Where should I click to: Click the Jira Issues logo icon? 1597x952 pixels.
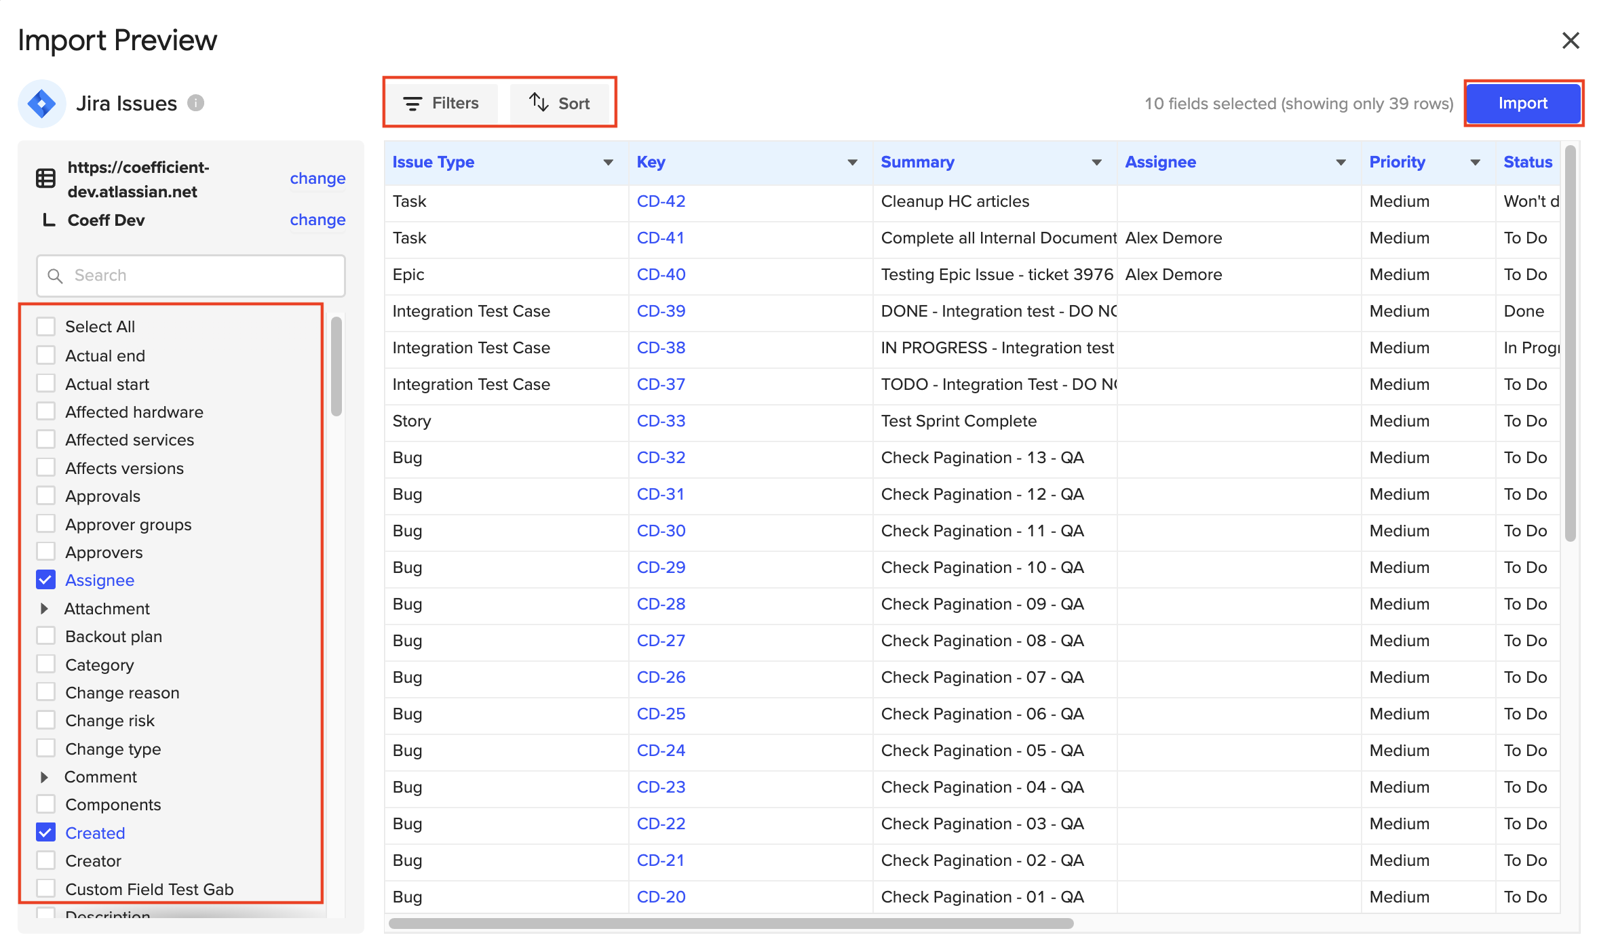click(42, 104)
